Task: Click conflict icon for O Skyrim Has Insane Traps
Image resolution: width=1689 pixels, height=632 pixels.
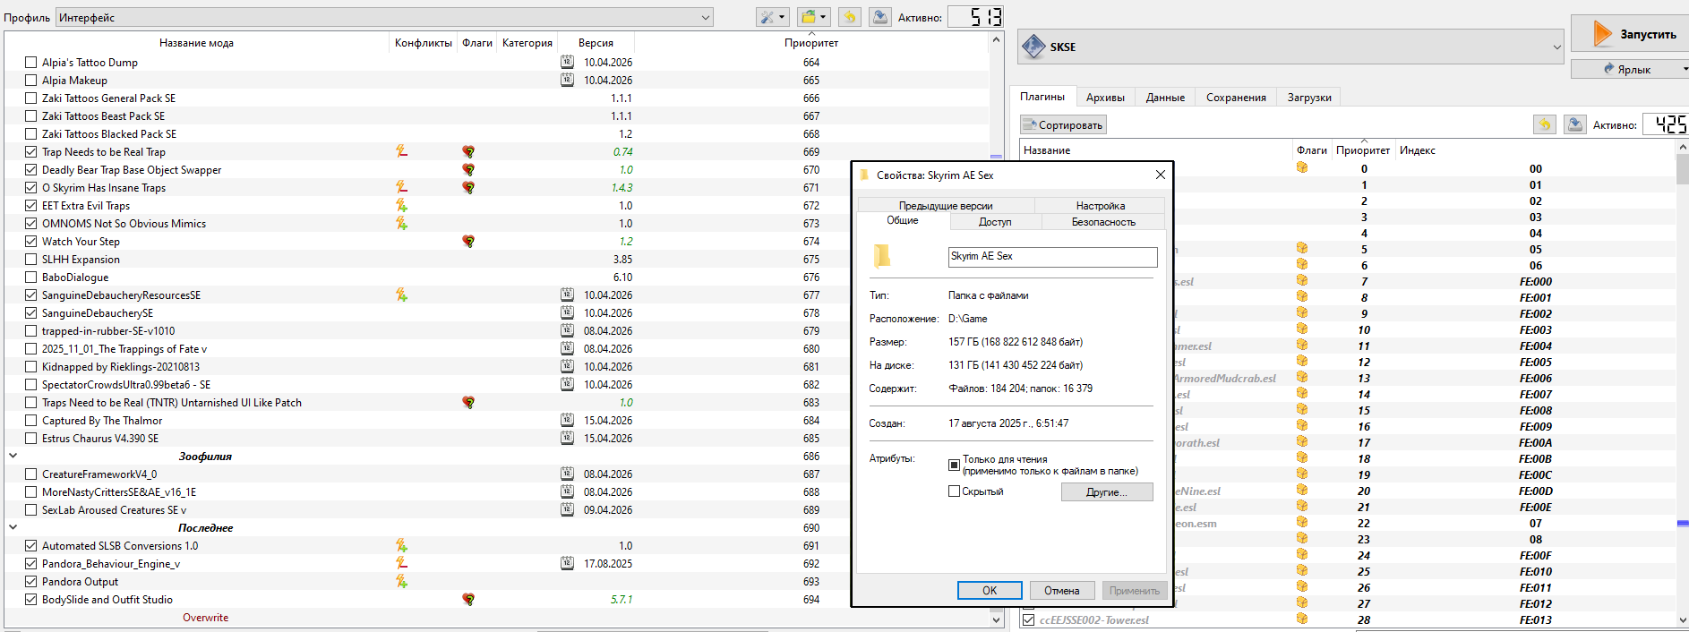Action: [x=402, y=187]
